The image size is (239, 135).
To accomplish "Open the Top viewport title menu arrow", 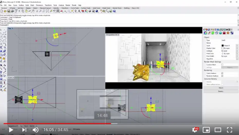I will coord(12,28).
